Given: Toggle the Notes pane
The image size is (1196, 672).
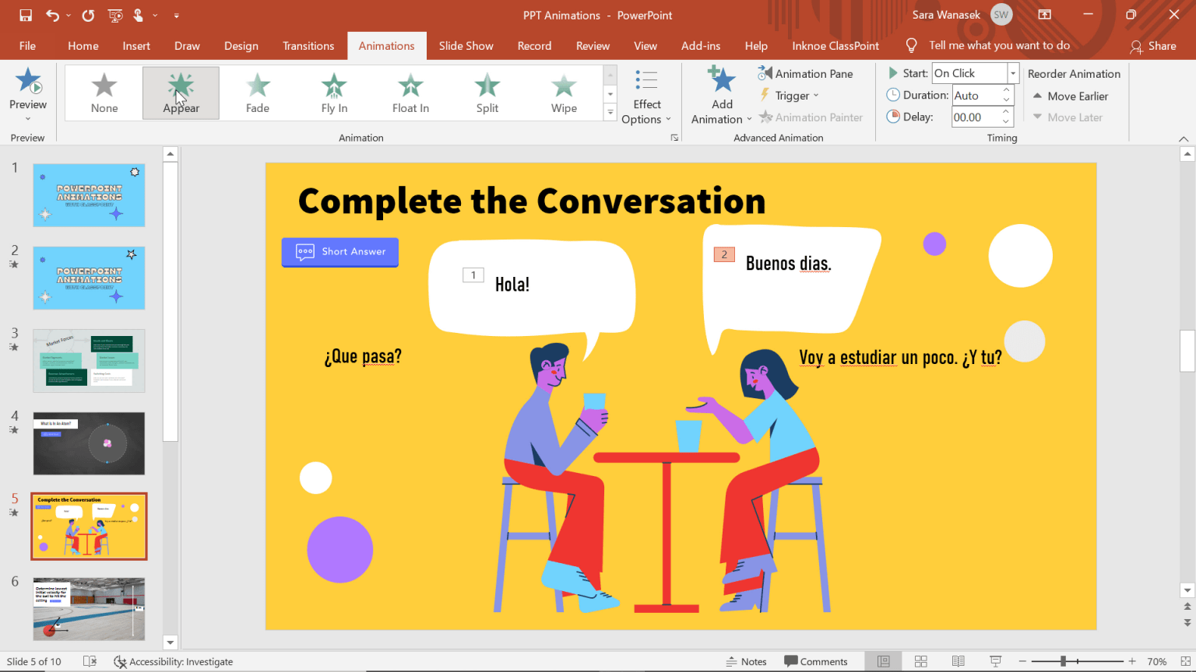Looking at the screenshot, I should pyautogui.click(x=752, y=660).
